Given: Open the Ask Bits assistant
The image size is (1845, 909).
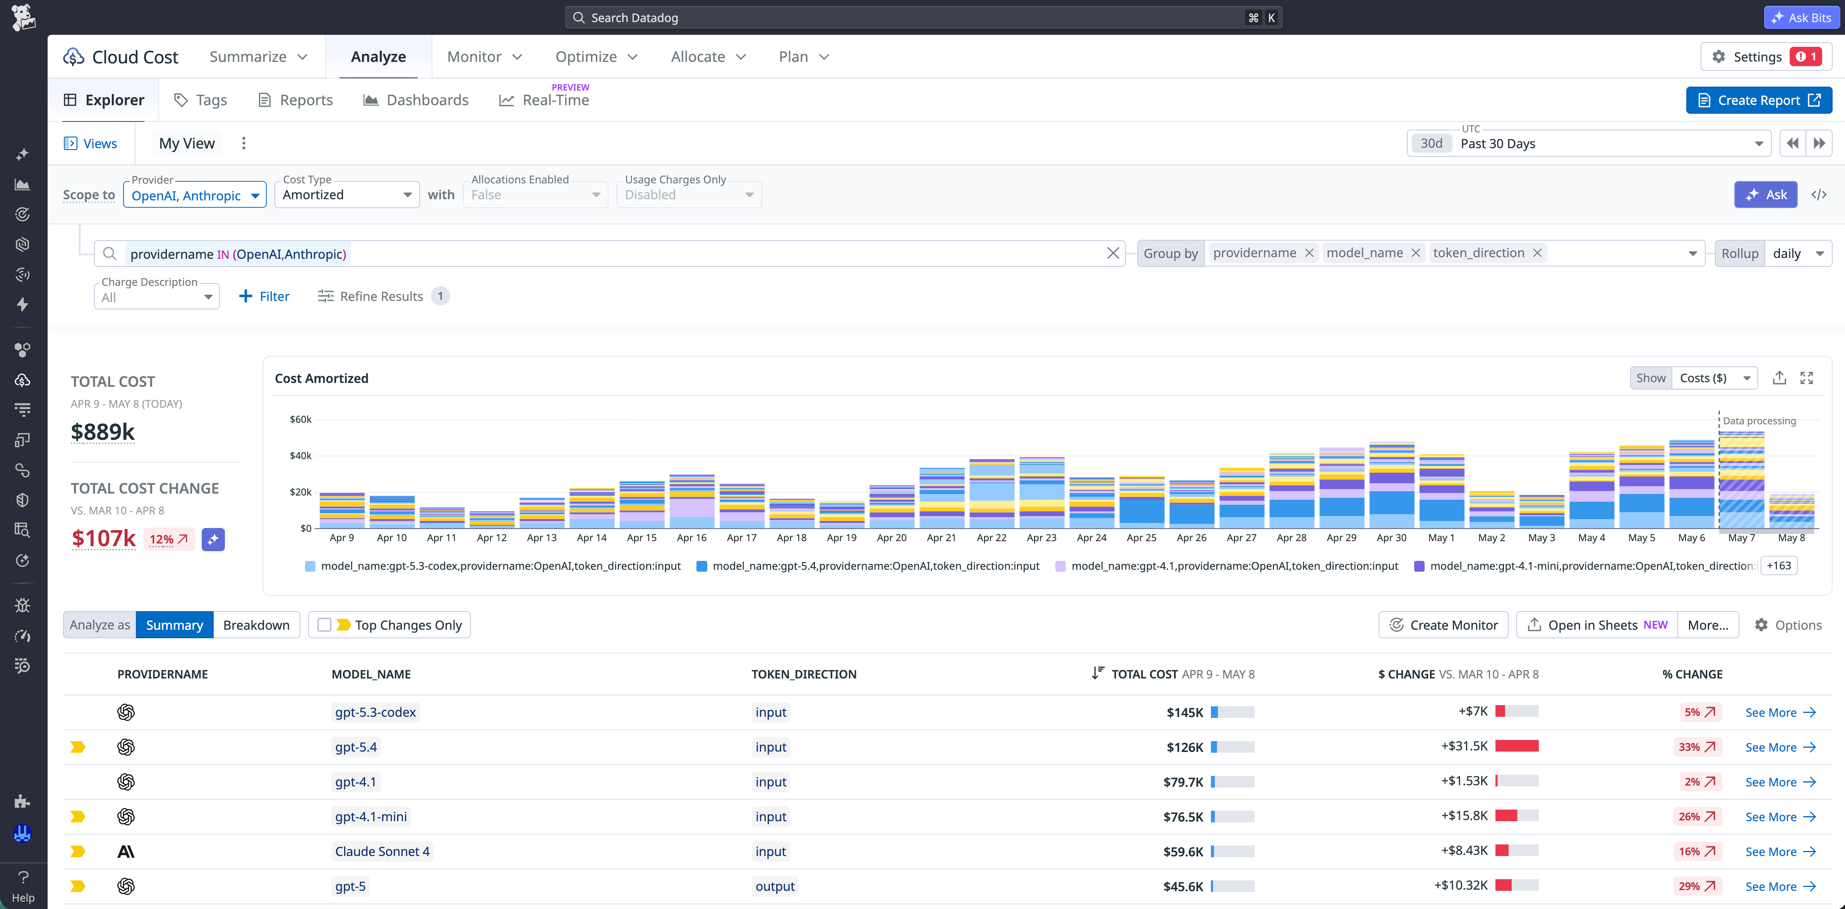Looking at the screenshot, I should pos(1801,17).
